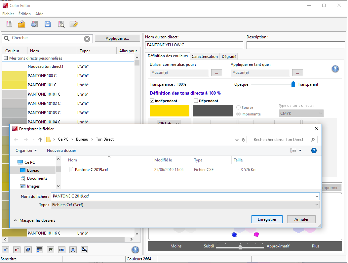Open the Fichier menu

[8, 14]
